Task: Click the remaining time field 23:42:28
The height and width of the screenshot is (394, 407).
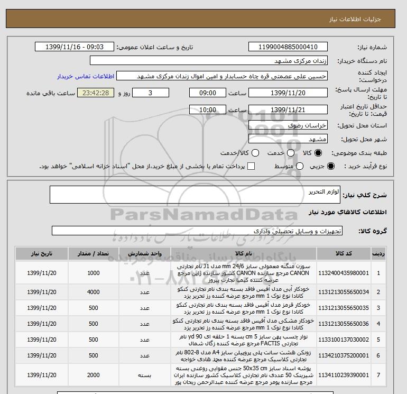Action: 96,93
